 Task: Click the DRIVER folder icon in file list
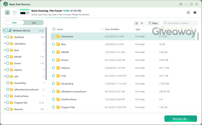coord(58,52)
